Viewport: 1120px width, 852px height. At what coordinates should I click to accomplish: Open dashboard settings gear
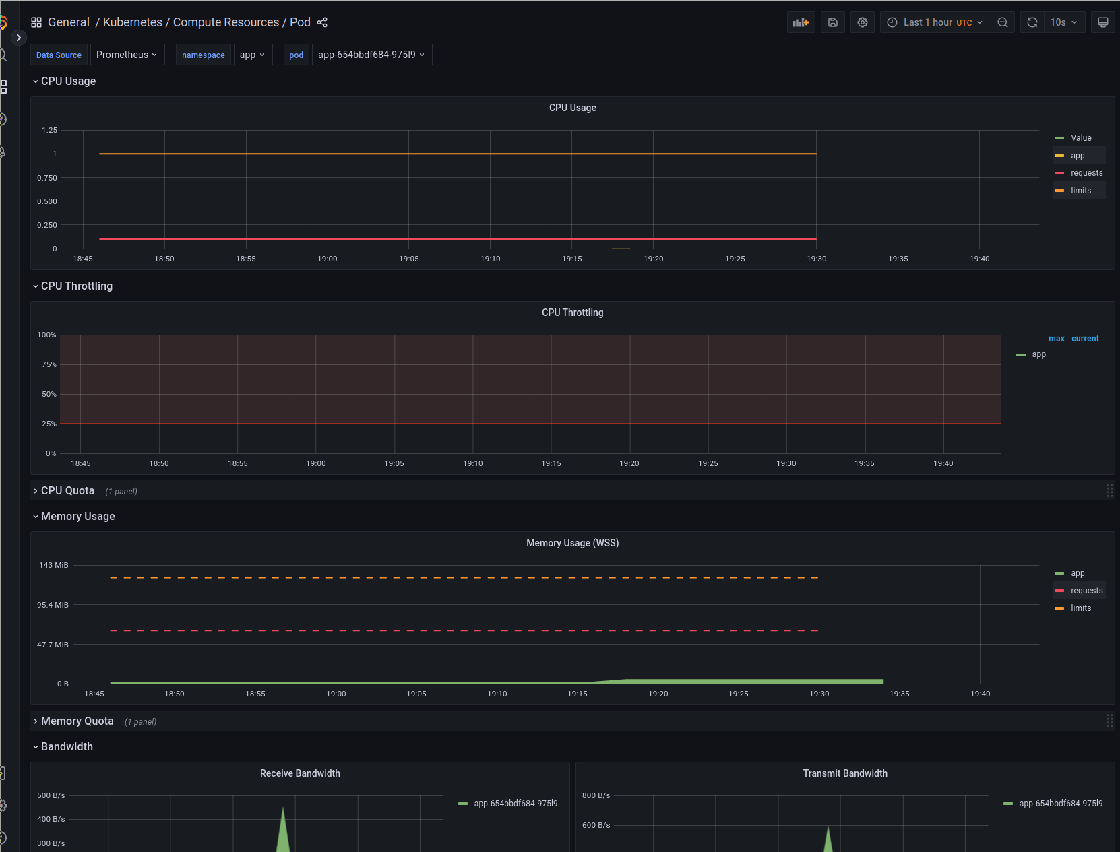pyautogui.click(x=863, y=22)
